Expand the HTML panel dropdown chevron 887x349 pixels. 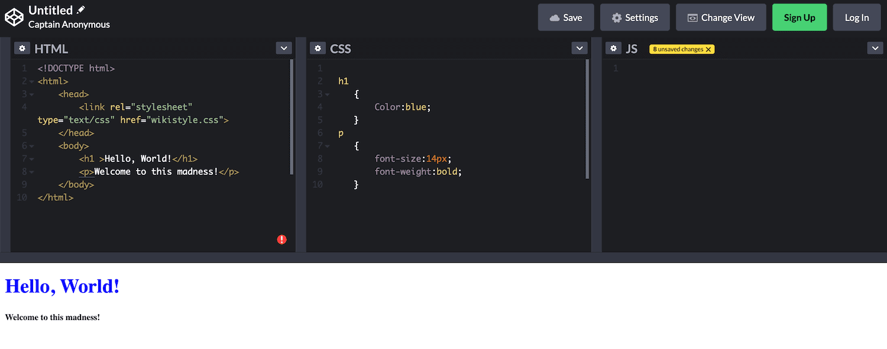[284, 48]
